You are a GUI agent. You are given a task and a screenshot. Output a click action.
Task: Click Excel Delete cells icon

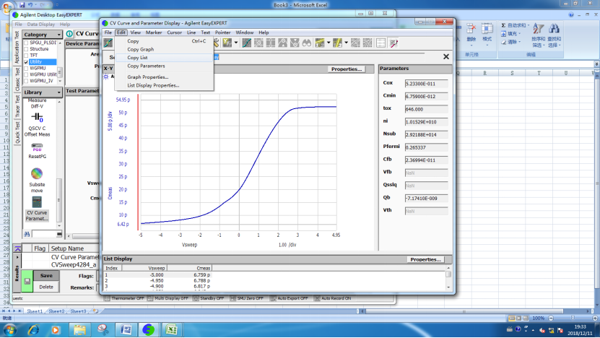pos(471,29)
